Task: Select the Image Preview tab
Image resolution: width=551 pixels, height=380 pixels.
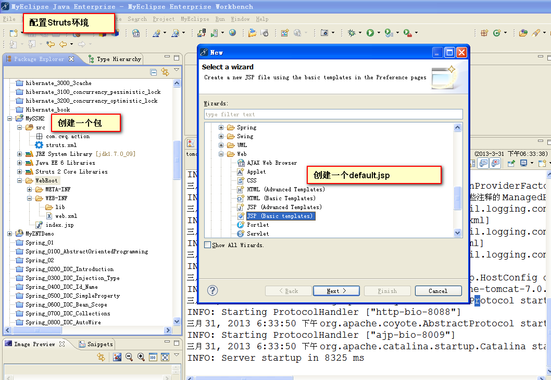Action: 35,344
